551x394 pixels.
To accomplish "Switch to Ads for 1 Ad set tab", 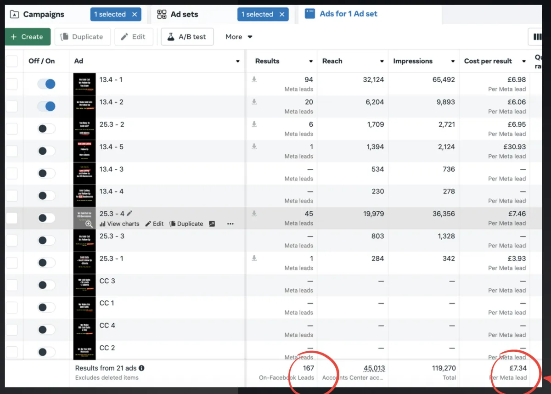I will pyautogui.click(x=349, y=14).
